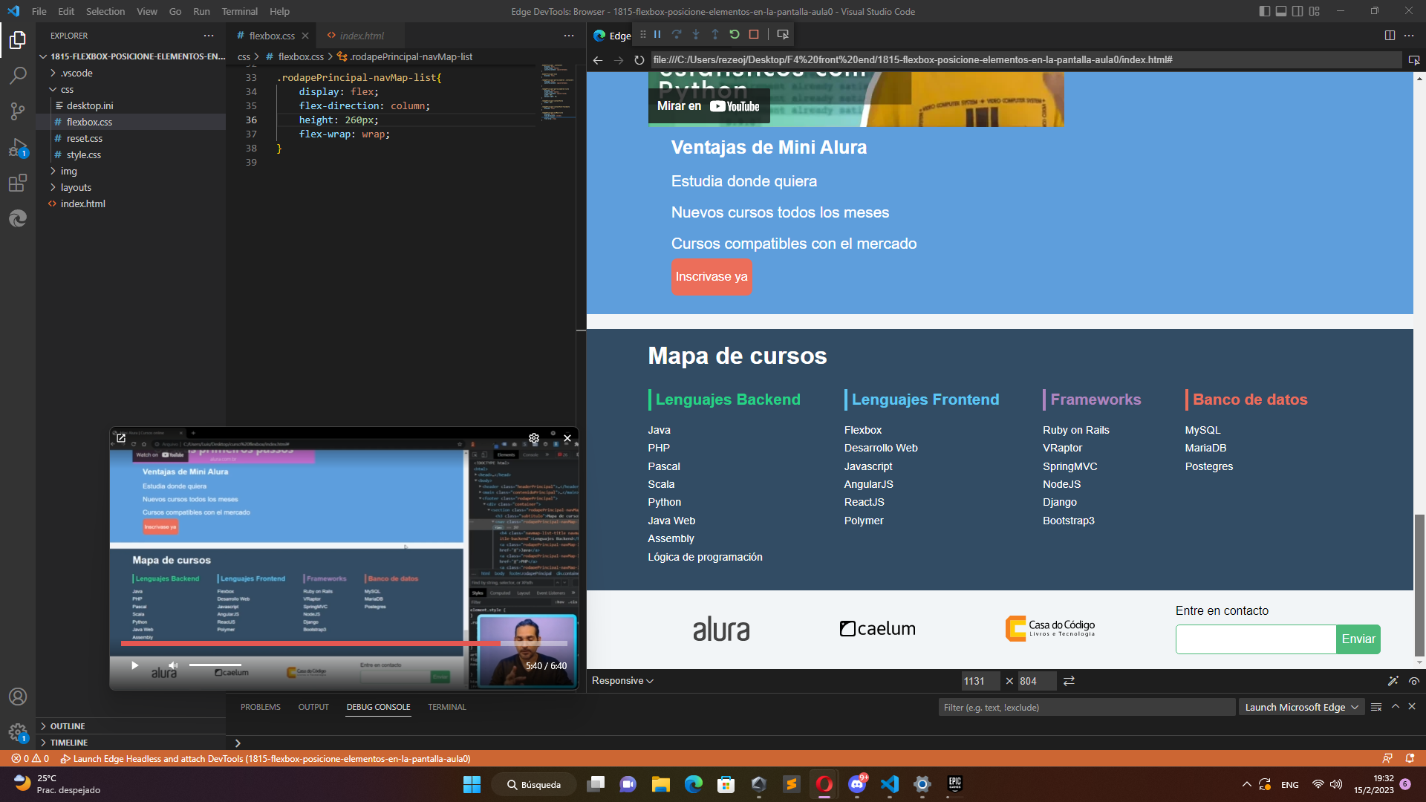Viewport: 1426px width, 802px height.
Task: Switch to the index.html editor tab
Action: coord(361,36)
